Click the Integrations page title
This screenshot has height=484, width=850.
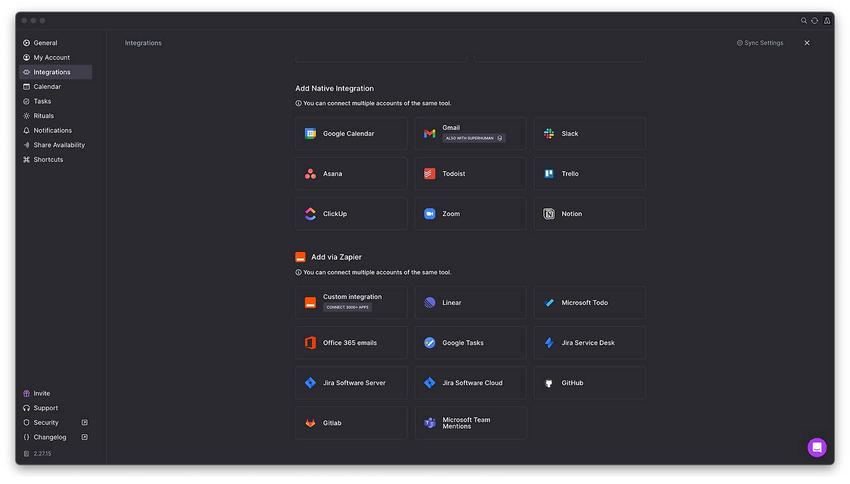[x=143, y=43]
